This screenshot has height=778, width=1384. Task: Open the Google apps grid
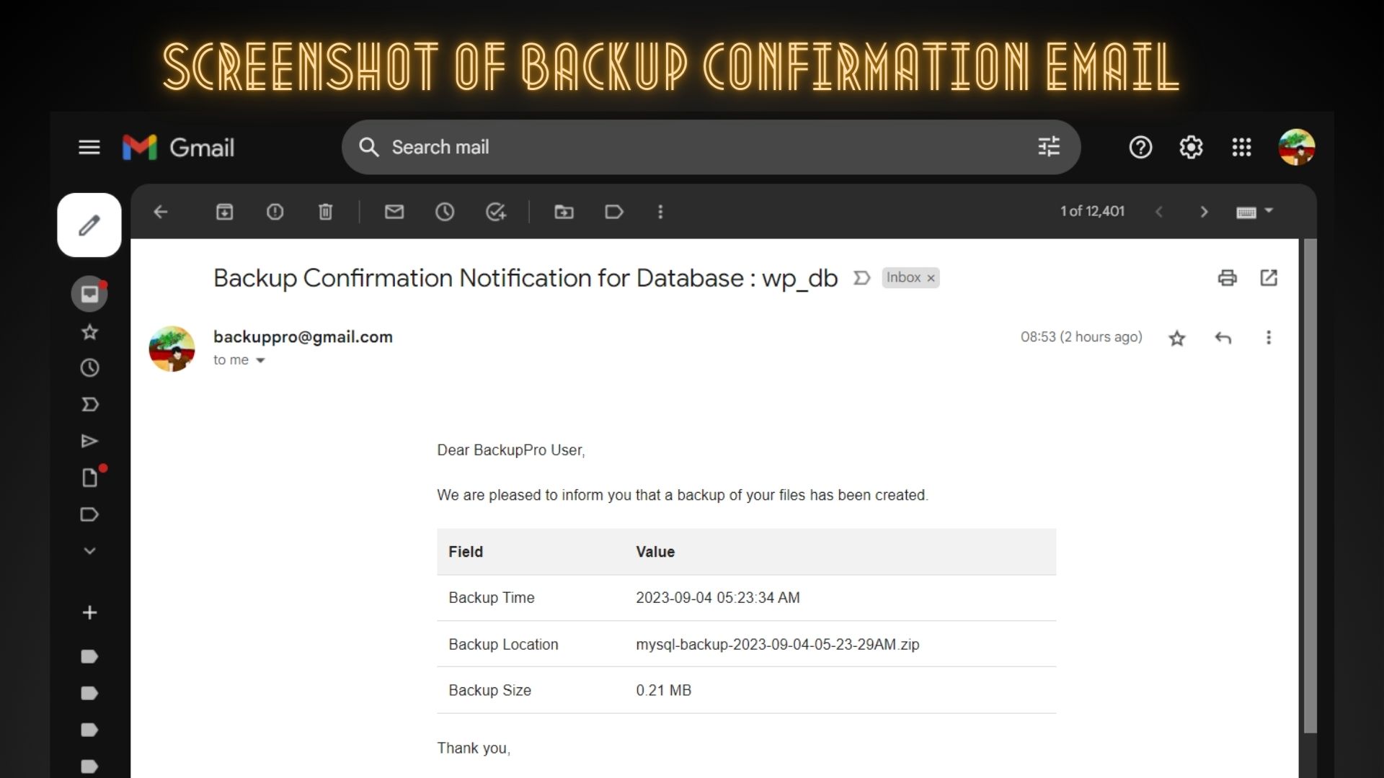pos(1241,148)
